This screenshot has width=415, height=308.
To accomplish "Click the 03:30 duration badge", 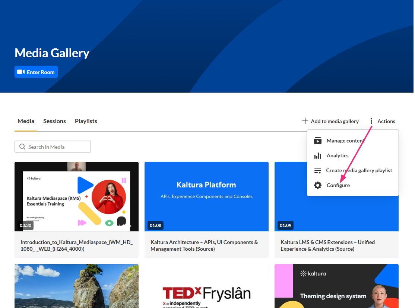I will pos(25,225).
